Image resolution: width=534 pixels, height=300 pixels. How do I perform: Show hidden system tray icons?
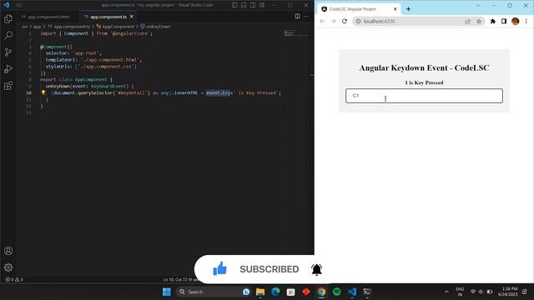tap(446, 292)
